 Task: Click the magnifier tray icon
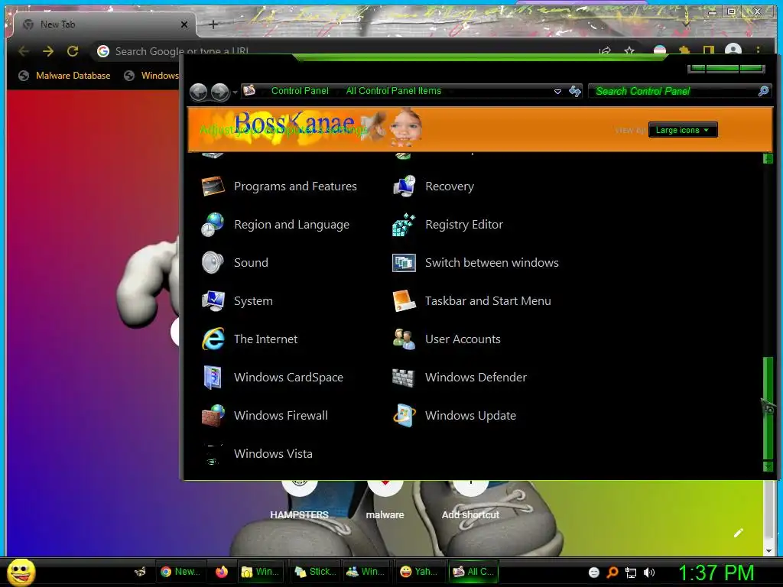pyautogui.click(x=612, y=572)
